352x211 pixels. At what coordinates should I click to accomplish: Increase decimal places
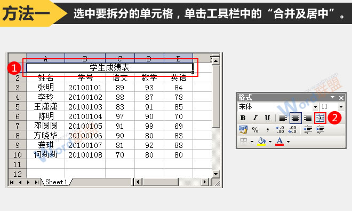[280, 130]
